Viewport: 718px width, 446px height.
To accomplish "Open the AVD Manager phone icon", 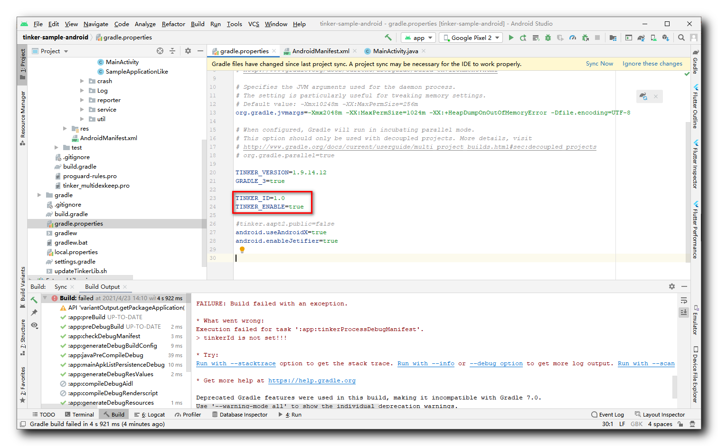I will [653, 37].
